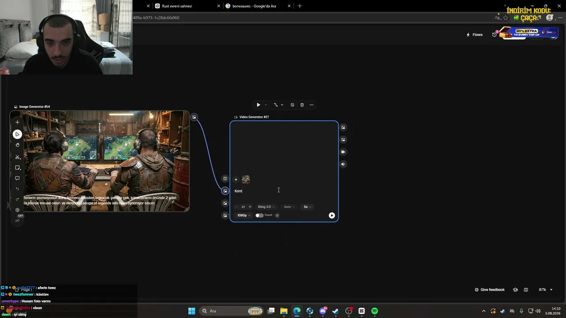Image resolution: width=566 pixels, height=318 pixels.
Task: Click second image output port on Video Generator
Action: [343, 140]
